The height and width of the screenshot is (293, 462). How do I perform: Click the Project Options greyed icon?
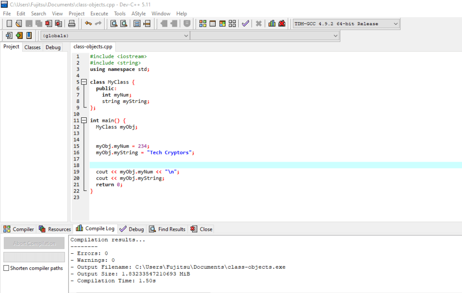pyautogui.click(x=187, y=23)
